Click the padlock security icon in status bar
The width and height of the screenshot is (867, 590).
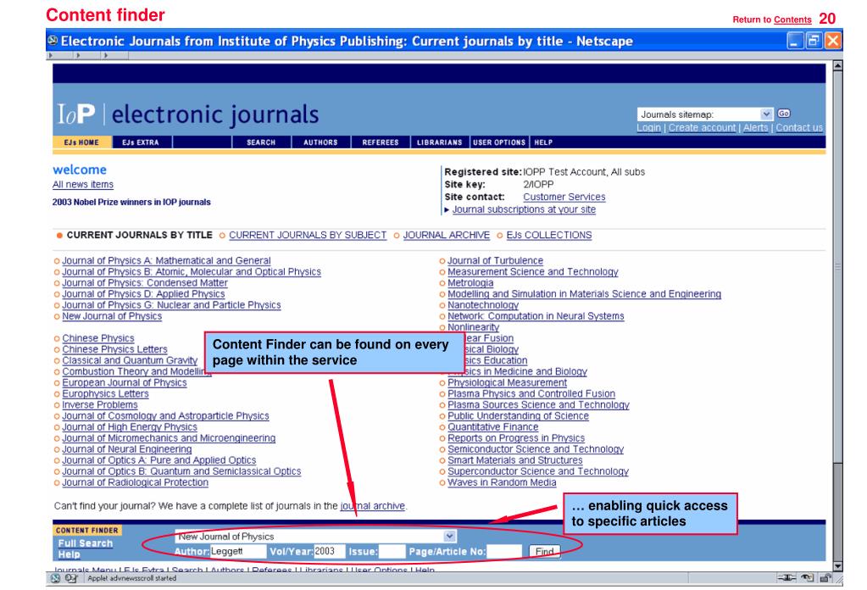coord(825,578)
